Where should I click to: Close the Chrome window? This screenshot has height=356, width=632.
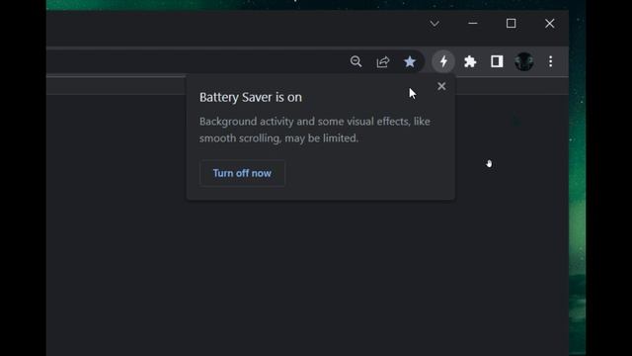point(549,24)
